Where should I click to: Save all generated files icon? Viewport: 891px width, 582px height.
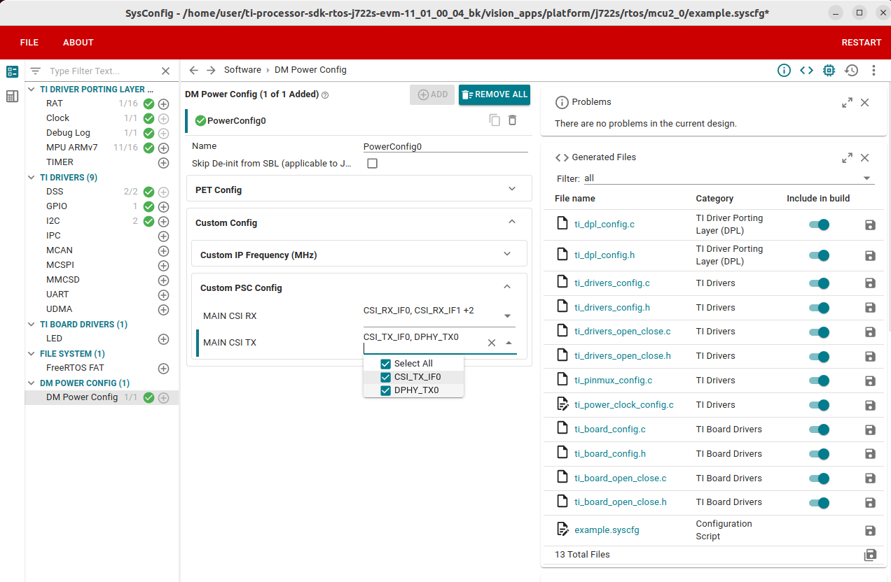coord(870,555)
